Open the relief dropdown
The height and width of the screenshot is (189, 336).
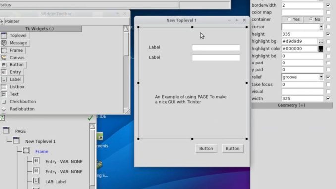tap(321, 77)
